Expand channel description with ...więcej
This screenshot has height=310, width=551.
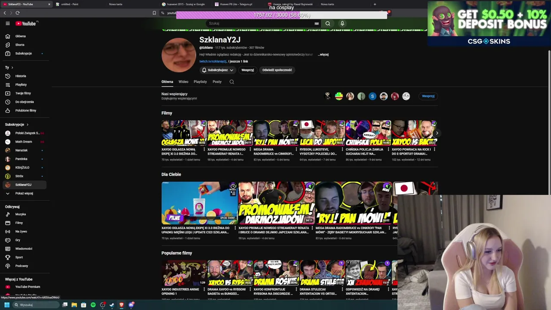pyautogui.click(x=323, y=55)
